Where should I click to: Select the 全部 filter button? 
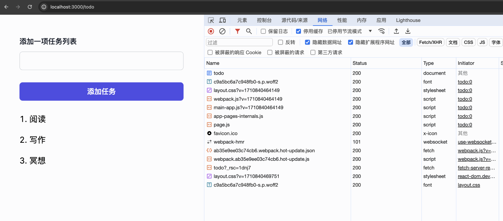pos(406,42)
